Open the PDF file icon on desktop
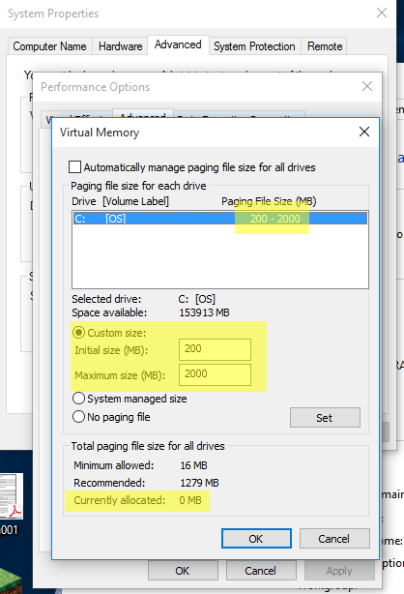Viewport: 404px width, 594px height. pyautogui.click(x=12, y=495)
